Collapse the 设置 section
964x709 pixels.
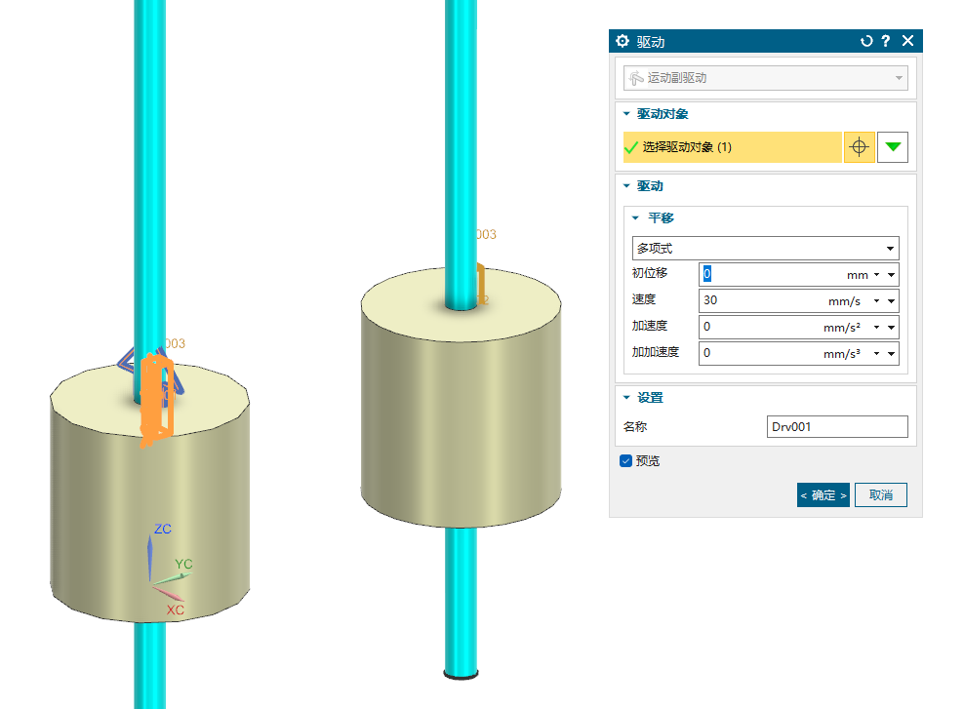tap(627, 398)
